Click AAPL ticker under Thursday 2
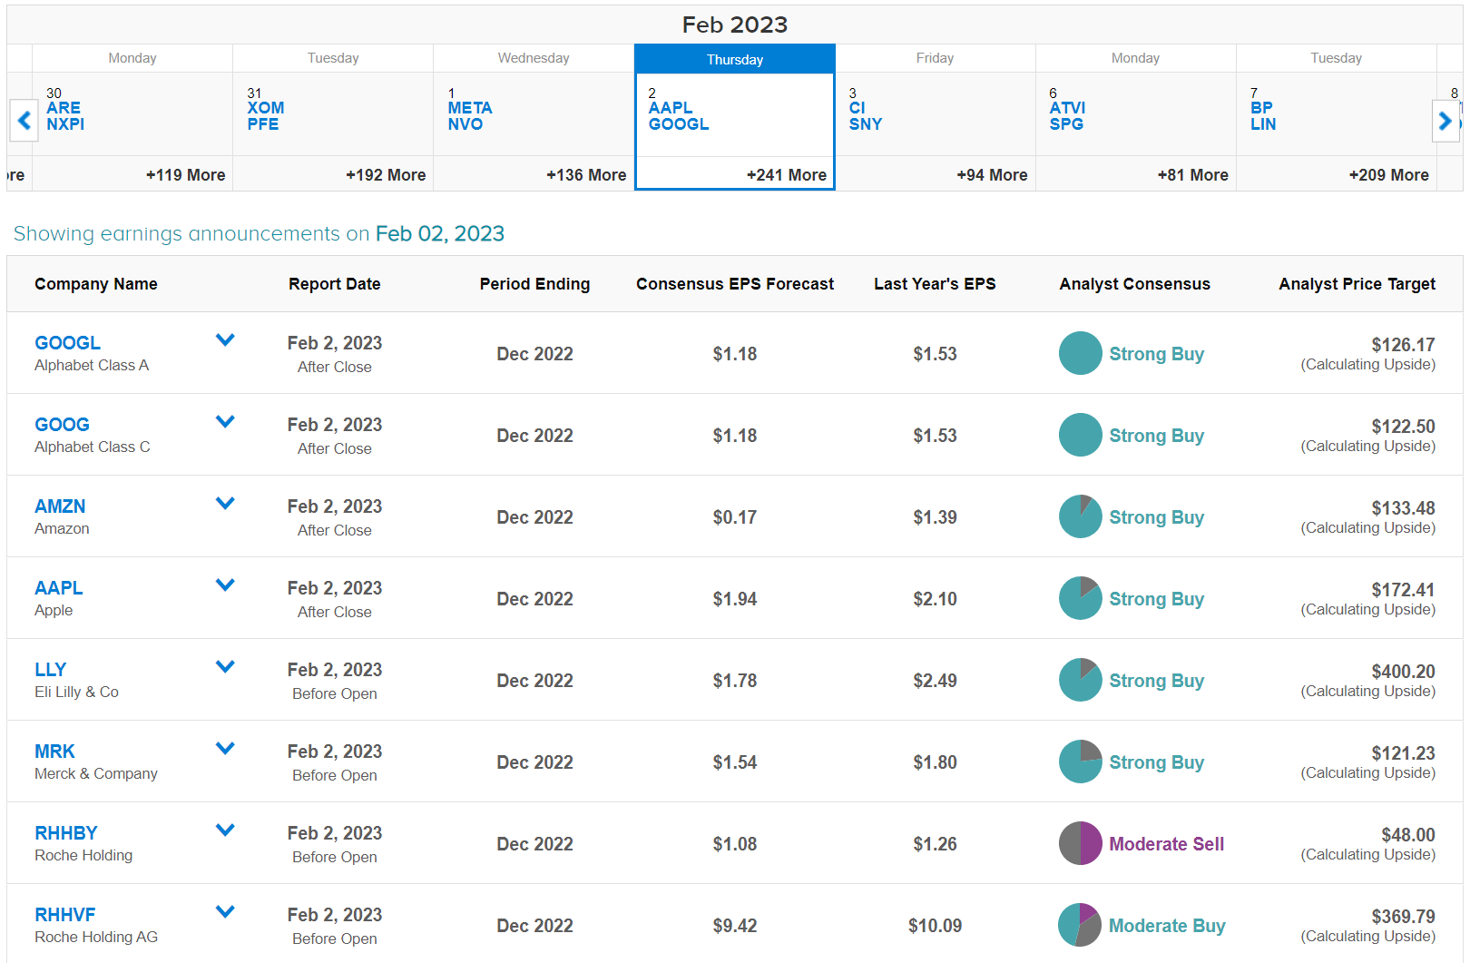 [x=671, y=108]
